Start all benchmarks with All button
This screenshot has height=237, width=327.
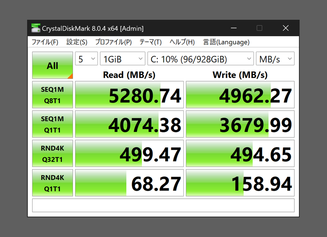[53, 65]
